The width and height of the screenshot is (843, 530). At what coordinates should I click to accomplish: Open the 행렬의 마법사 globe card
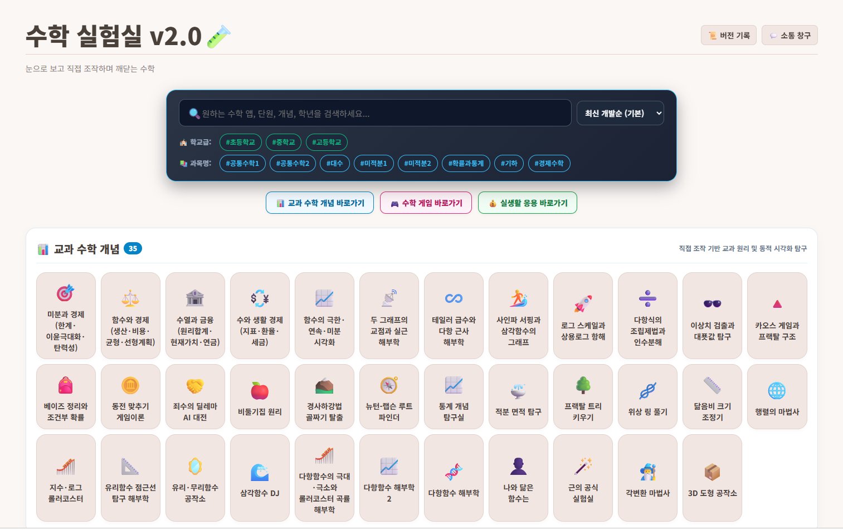(777, 397)
